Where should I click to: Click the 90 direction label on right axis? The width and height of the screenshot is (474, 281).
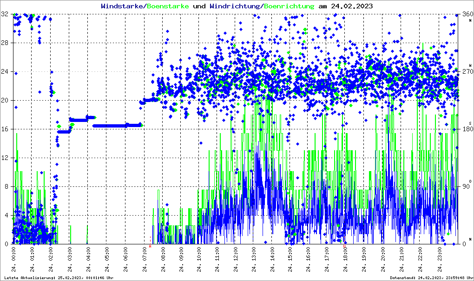tap(466, 187)
